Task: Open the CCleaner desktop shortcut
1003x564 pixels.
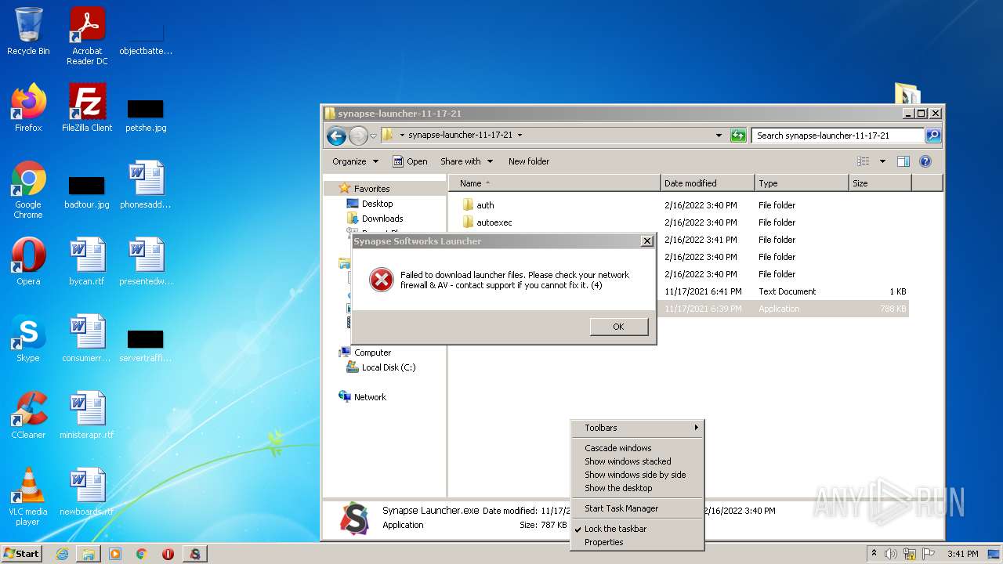Action: [28, 415]
